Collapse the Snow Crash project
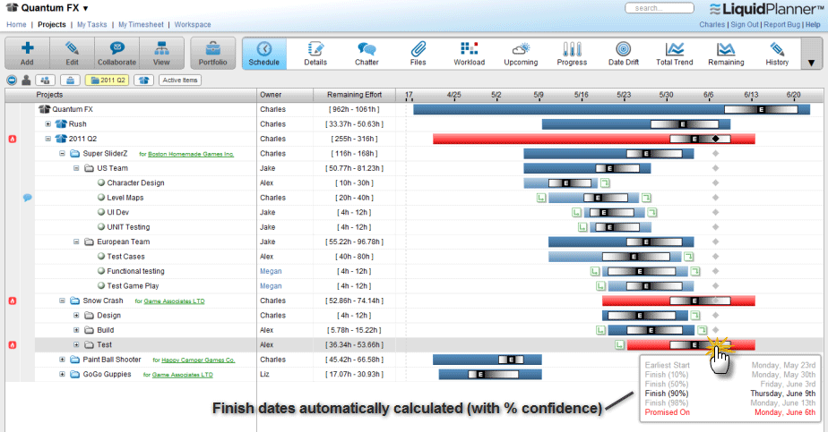 coord(63,301)
